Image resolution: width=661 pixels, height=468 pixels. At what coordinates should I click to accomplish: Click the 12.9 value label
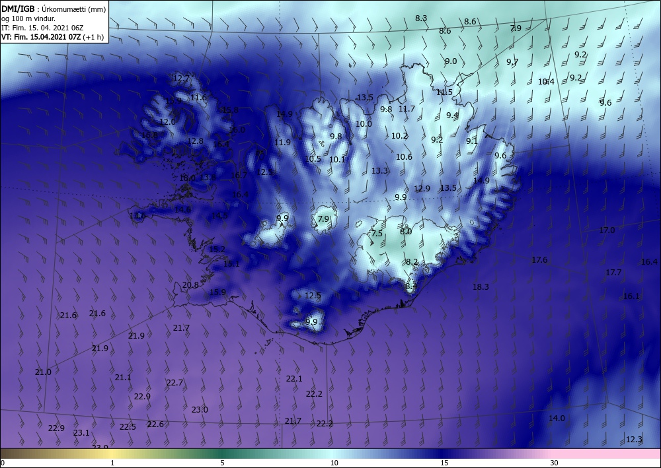point(422,189)
